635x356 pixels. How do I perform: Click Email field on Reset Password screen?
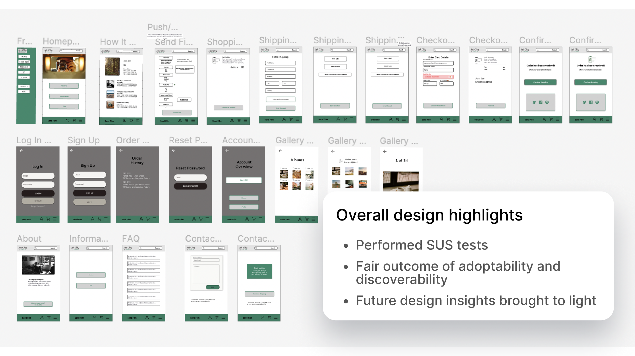pyautogui.click(x=190, y=177)
